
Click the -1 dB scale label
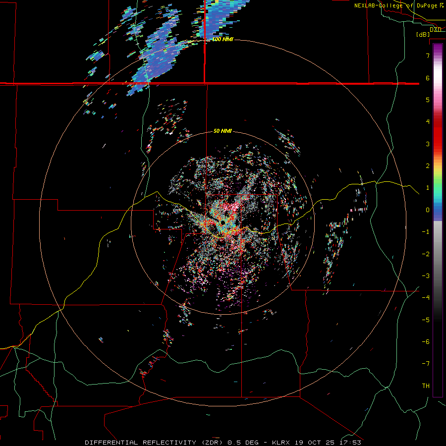426,231
